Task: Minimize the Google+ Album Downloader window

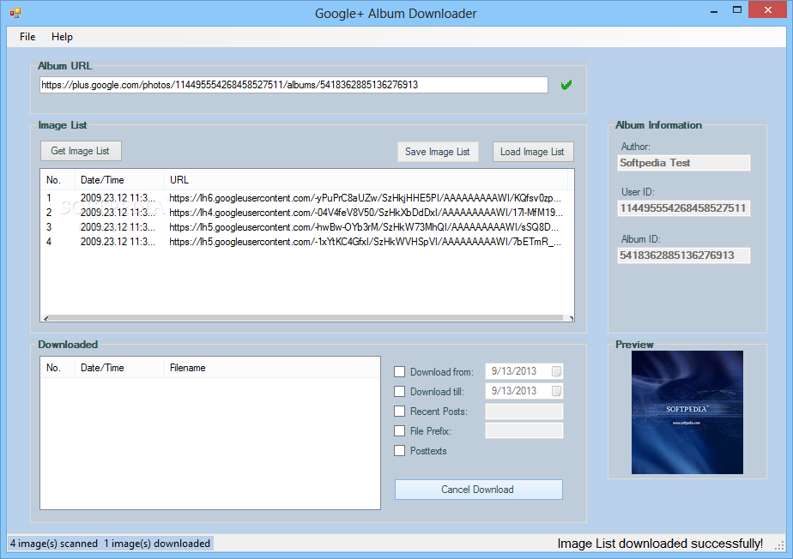Action: tap(714, 10)
